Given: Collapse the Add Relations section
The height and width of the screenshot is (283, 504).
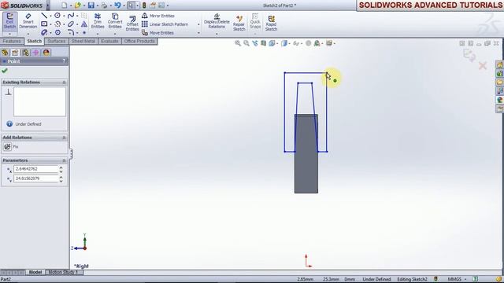Looking at the screenshot, I should [x=64, y=138].
